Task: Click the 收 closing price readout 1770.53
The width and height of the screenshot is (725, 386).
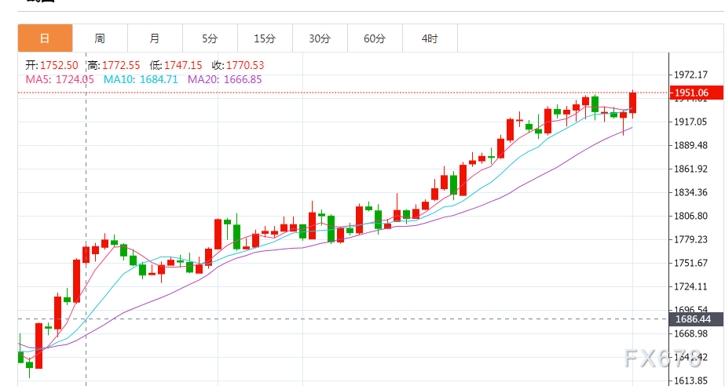Action: click(x=238, y=65)
